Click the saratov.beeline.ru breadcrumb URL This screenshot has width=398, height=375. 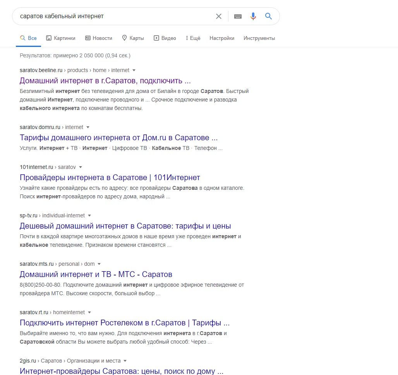(x=74, y=70)
